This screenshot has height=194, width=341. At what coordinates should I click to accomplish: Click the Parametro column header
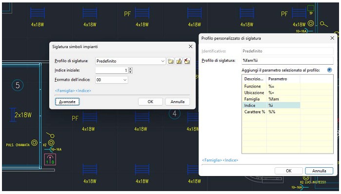tap(283, 79)
